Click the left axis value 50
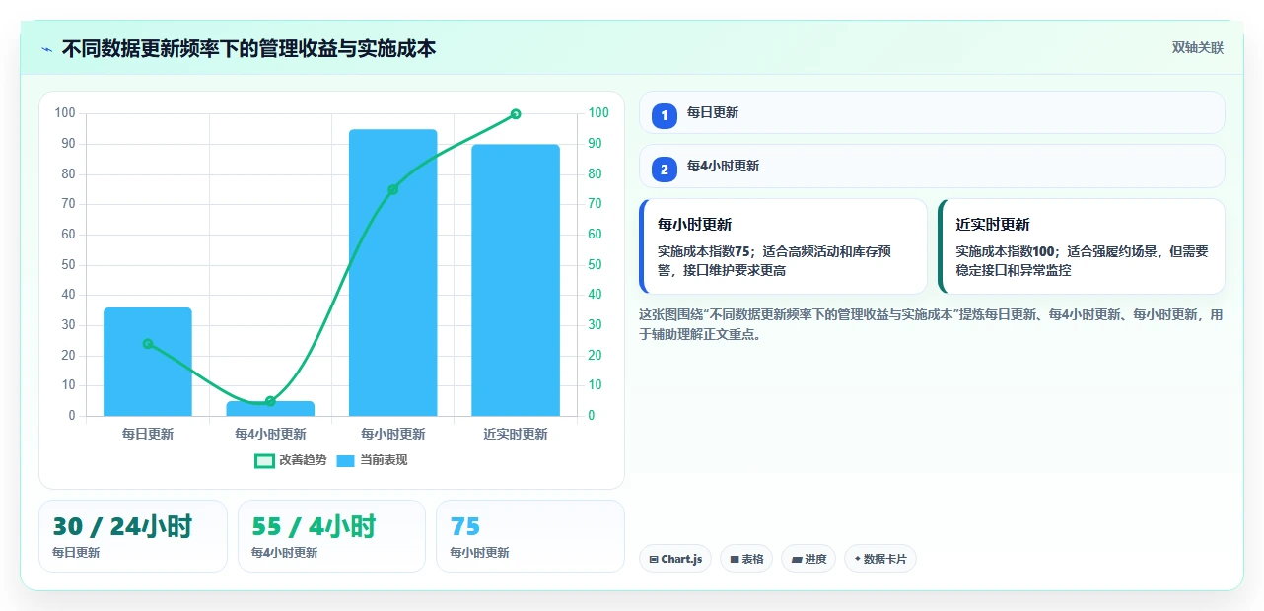 coord(69,264)
